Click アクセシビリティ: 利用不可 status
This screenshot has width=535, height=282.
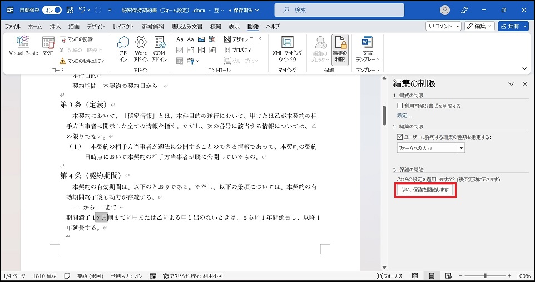193,276
